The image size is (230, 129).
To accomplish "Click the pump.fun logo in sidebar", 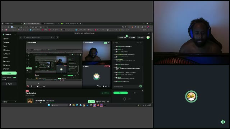I will tap(7, 34).
